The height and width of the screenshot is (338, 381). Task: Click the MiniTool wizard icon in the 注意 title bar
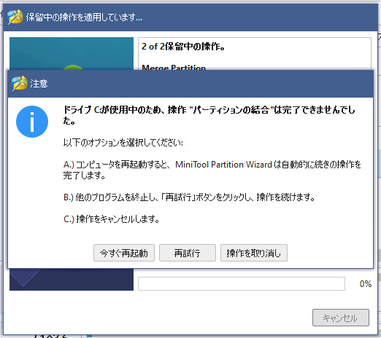pyautogui.click(x=20, y=83)
